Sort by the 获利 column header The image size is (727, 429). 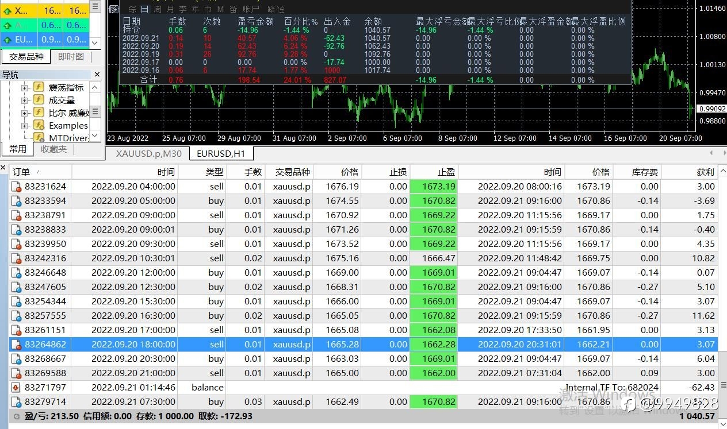click(x=689, y=172)
